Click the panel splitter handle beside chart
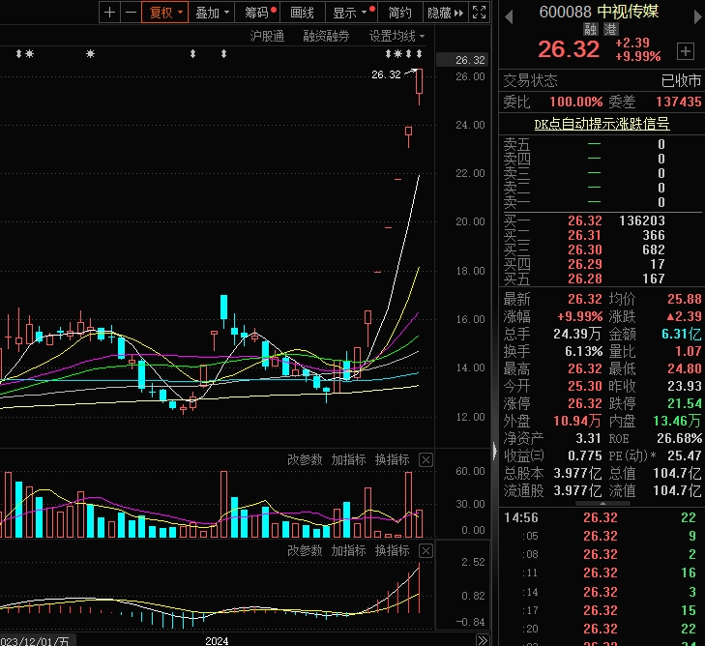The image size is (705, 646). tap(494, 450)
